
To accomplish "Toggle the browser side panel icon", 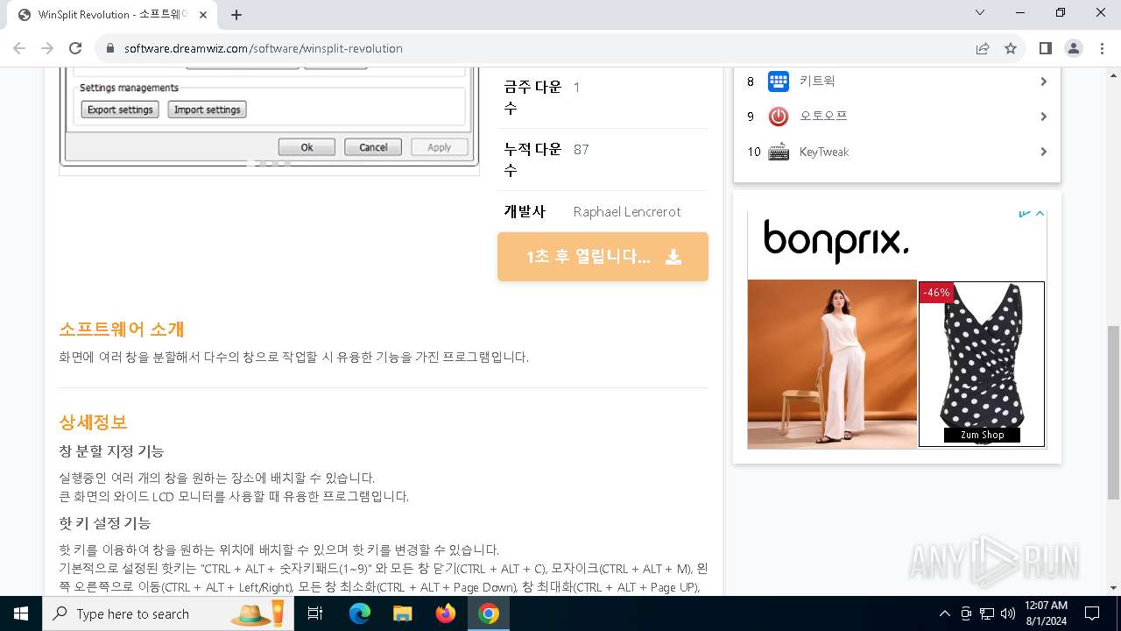I will pos(1045,48).
